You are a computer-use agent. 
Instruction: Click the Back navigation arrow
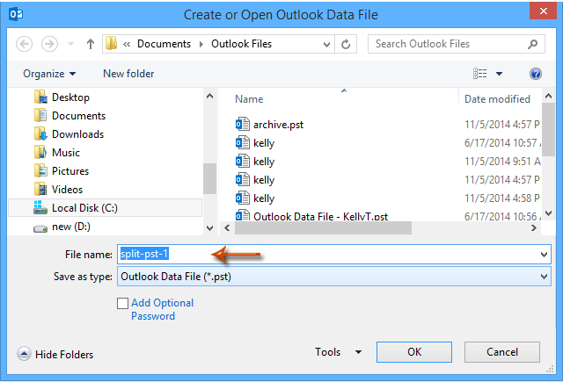point(25,44)
